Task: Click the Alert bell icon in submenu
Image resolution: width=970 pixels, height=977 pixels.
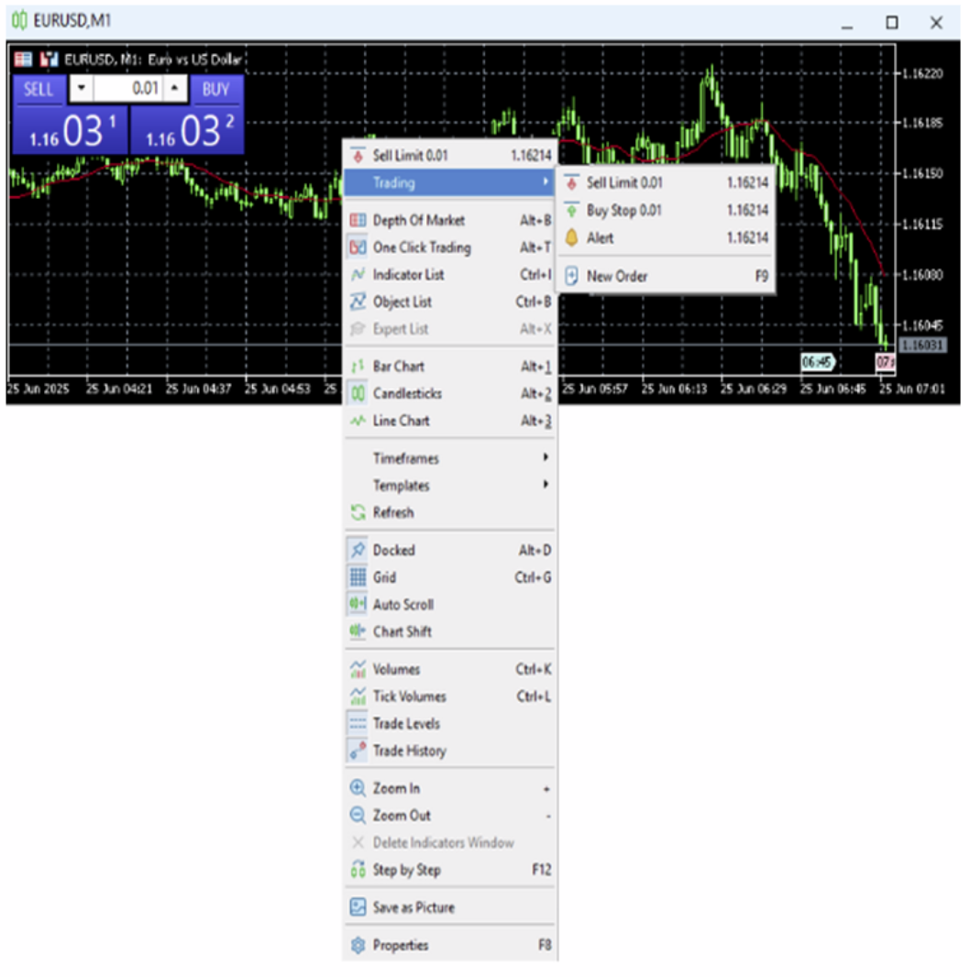Action: (x=572, y=238)
